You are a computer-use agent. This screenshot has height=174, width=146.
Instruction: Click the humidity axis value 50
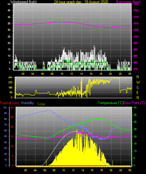[x=5, y=137]
